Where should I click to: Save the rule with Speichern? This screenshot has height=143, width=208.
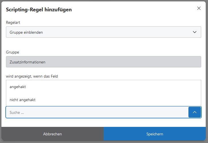pos(155,134)
